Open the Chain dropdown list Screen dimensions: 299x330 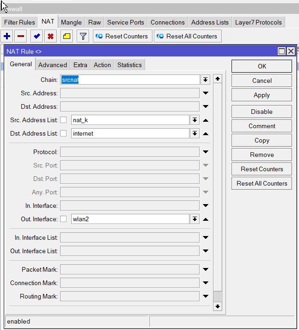tap(205, 80)
